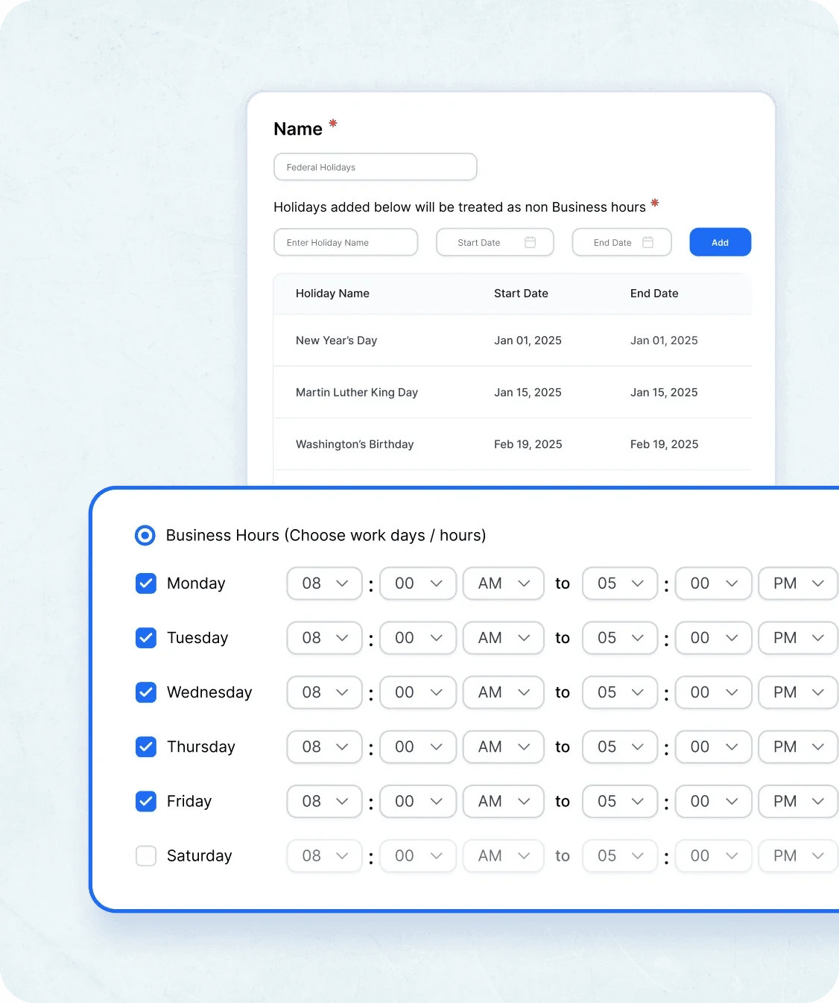Viewport: 839px width, 1003px height.
Task: Uncheck the Tuesday checkbox
Action: coord(146,638)
